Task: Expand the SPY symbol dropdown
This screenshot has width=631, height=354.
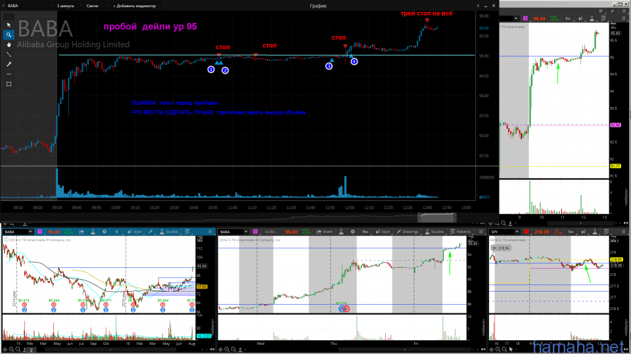Action: 517,232
